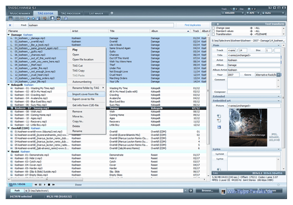Choose Get info from CUE-file in context menu
The width and height of the screenshot is (293, 205).
tap(87, 105)
